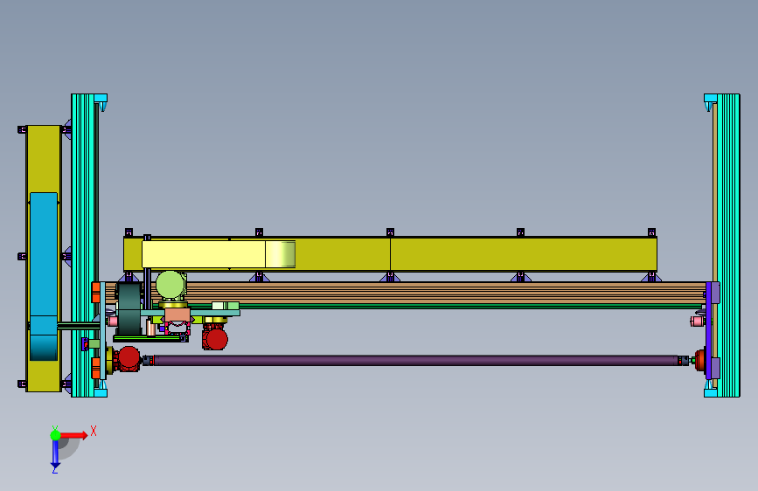
Task: Click the blue Z axis arrow on triad
Action: (55, 454)
